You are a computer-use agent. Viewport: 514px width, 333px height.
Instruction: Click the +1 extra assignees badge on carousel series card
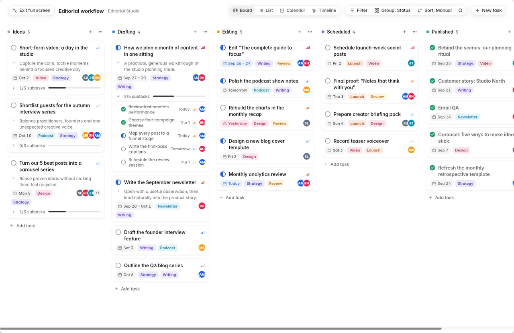[x=97, y=193]
